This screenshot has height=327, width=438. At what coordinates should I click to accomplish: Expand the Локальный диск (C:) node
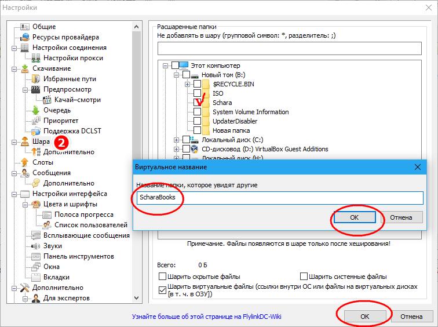coord(176,140)
